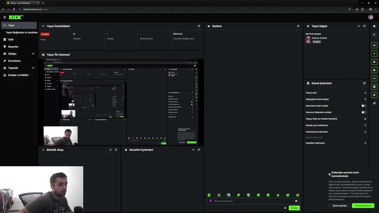379x213 pixels.
Task: Toggle the camera widget icon in sidebar
Action: tap(374, 87)
